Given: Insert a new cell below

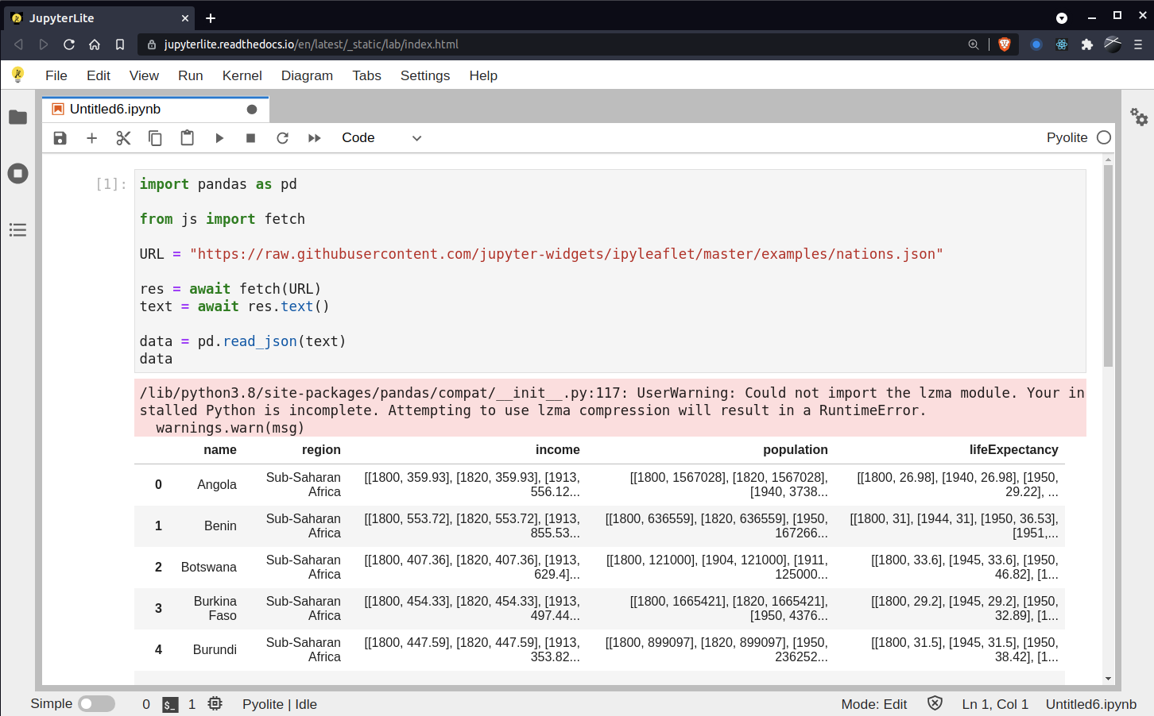Looking at the screenshot, I should 91,137.
